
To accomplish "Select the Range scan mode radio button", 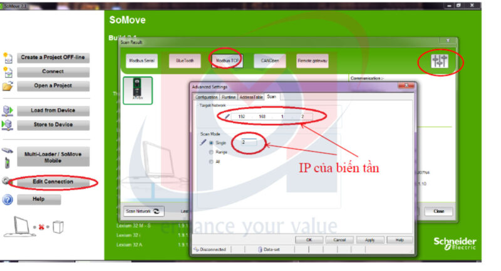I will coord(211,152).
